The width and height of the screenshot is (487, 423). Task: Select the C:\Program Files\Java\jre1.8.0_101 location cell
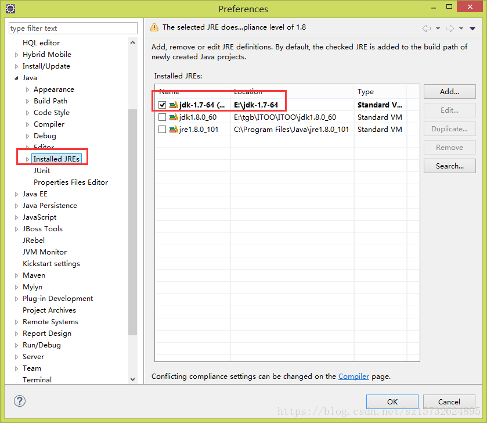pyautogui.click(x=291, y=130)
